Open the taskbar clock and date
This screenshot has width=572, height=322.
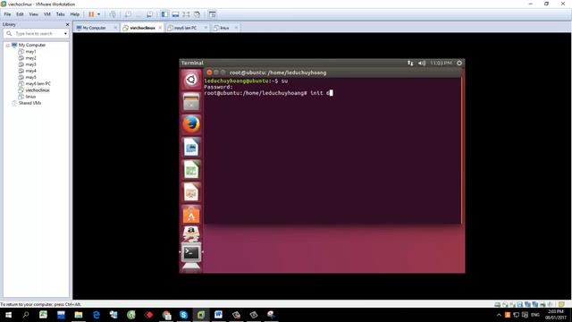tap(556, 315)
